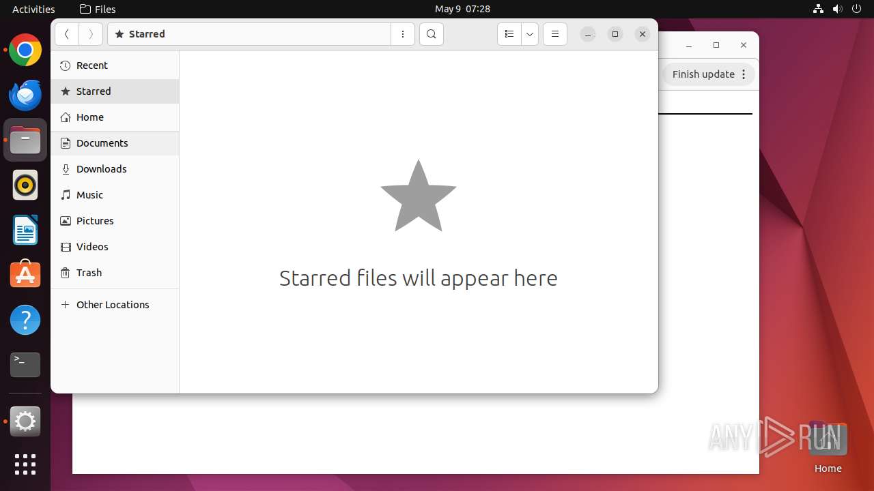
Task: Click the Music note icon
Action: tap(66, 195)
